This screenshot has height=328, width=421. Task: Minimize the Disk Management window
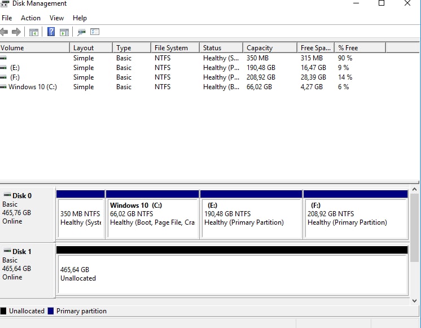coord(356,3)
